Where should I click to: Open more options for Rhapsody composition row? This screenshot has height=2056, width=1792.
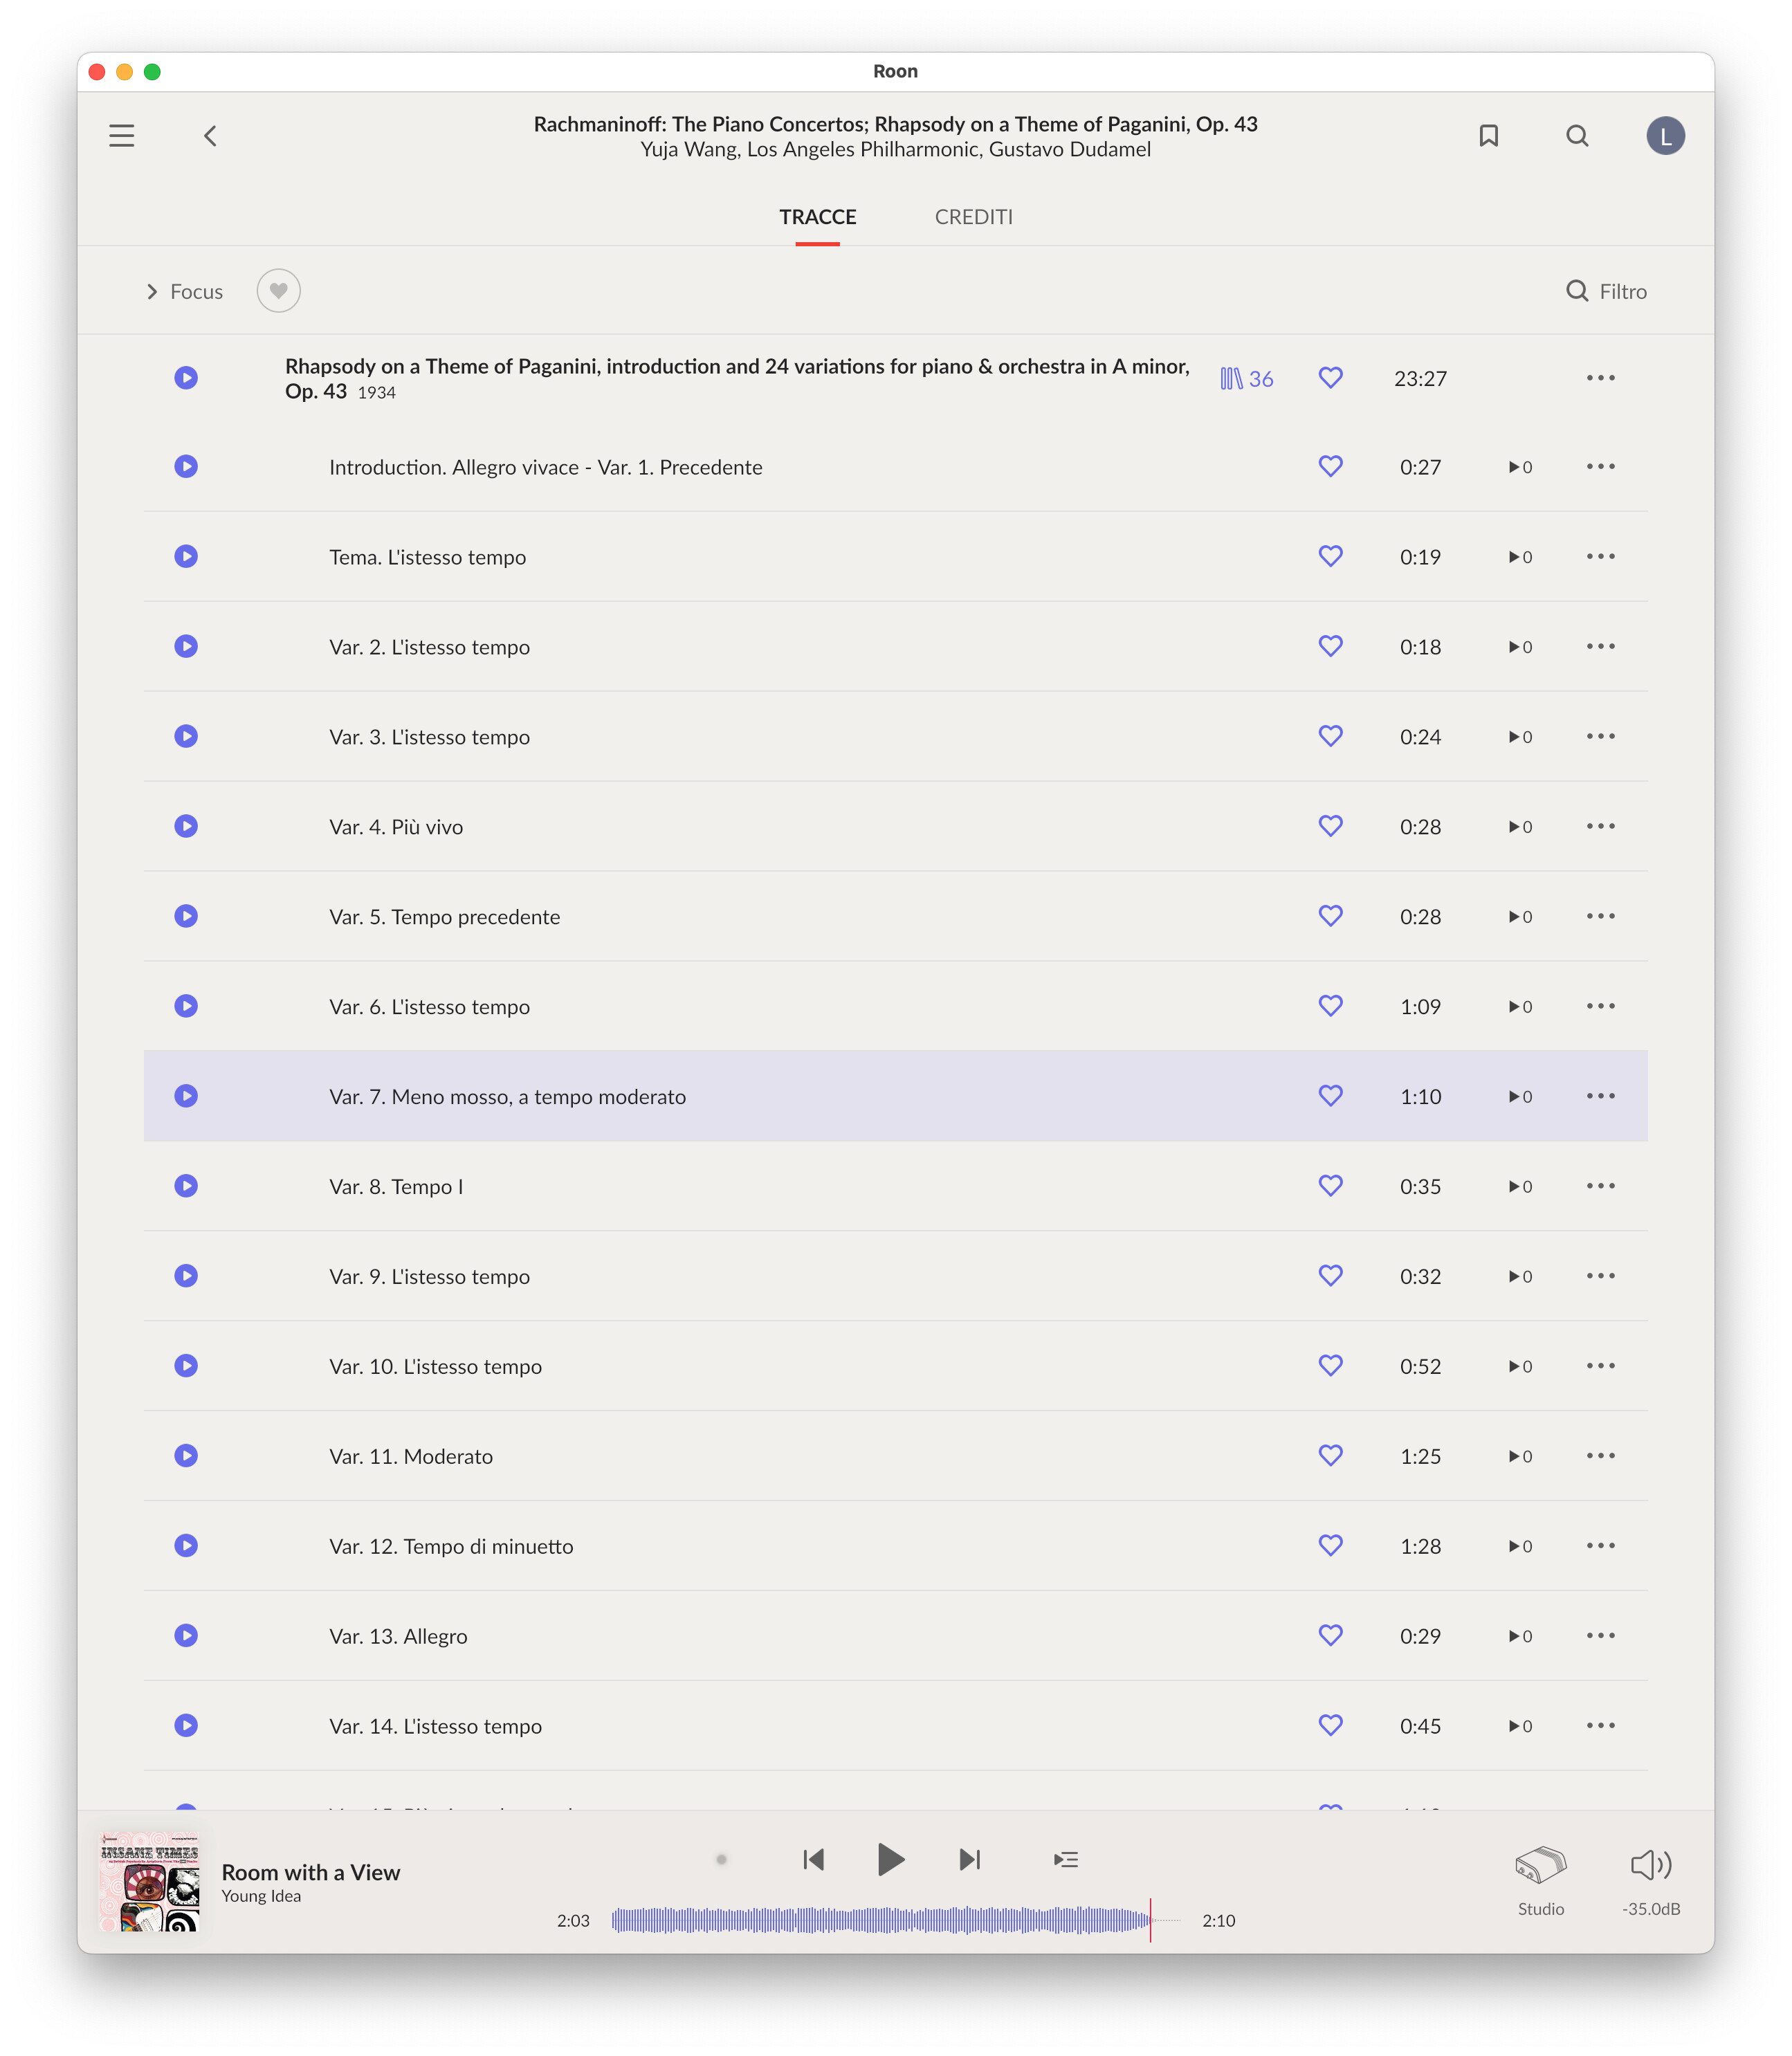click(1600, 378)
